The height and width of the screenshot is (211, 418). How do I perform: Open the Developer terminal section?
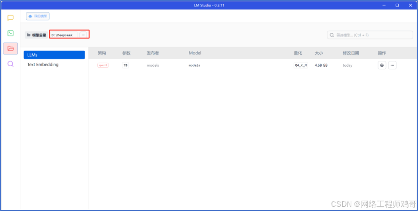[x=10, y=33]
